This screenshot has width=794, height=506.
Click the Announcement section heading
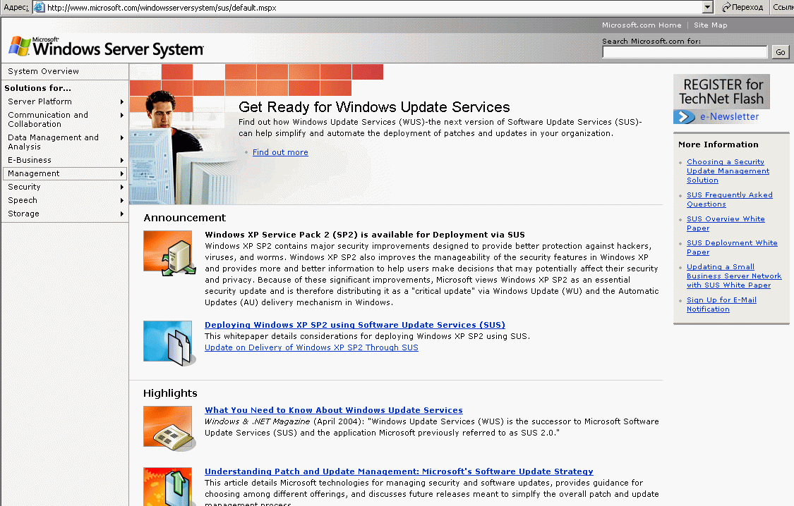click(x=184, y=217)
